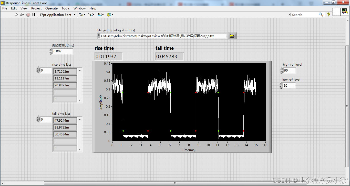This screenshot has height=186, width=350.
Task: Click the dt(ms) increment/decrement stepper
Action: click(51, 51)
